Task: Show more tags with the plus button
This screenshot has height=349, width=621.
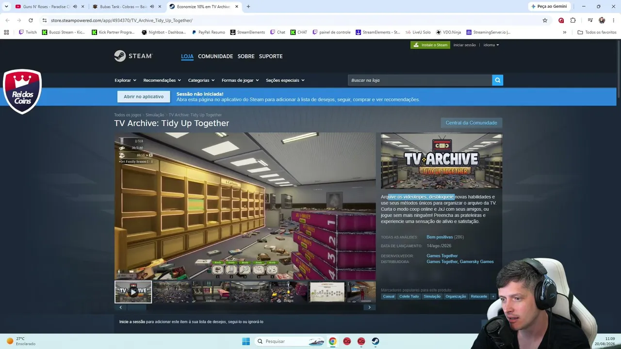Action: pyautogui.click(x=493, y=297)
